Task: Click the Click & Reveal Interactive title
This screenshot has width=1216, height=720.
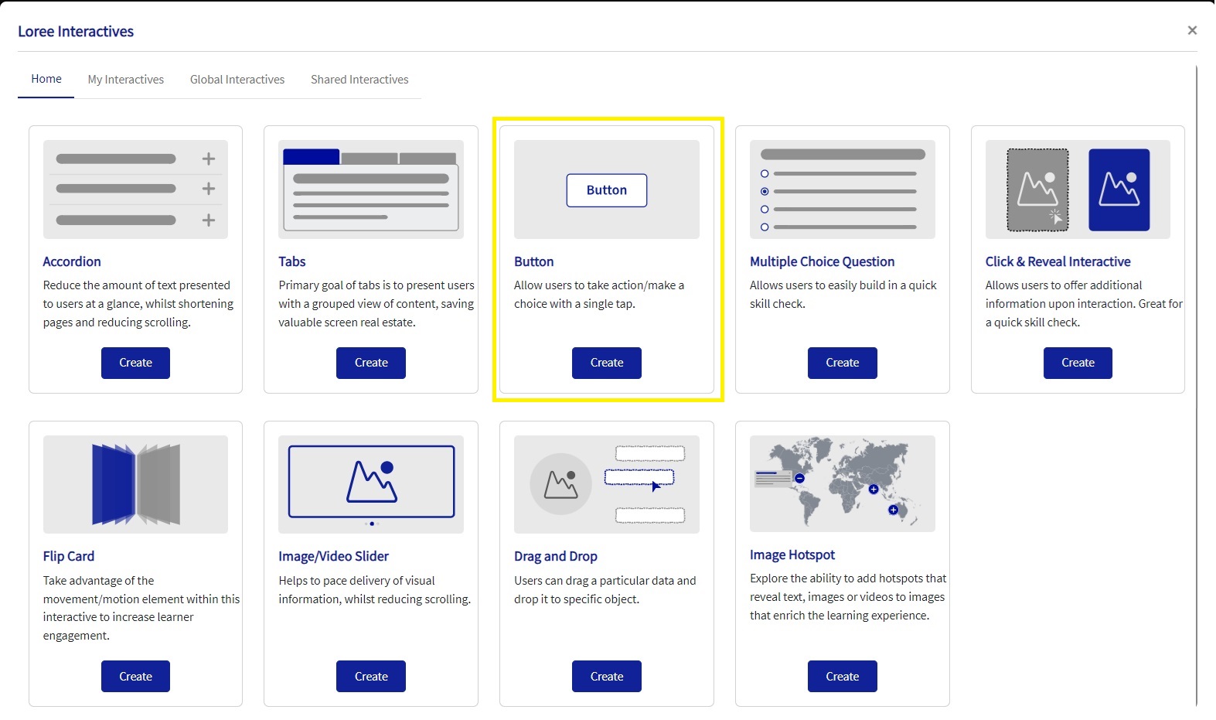Action: pos(1058,261)
